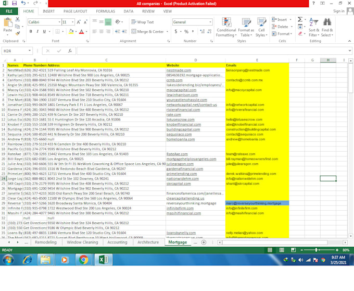
Task: Open Conditional Formatting
Action: 226,27
